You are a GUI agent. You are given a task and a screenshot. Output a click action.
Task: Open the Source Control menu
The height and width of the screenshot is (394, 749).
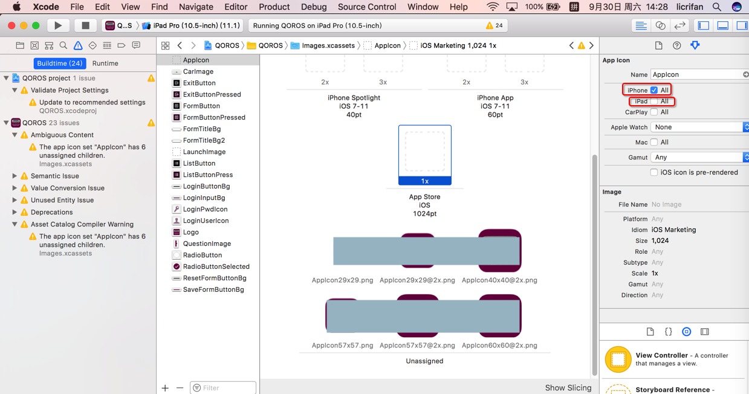point(367,7)
